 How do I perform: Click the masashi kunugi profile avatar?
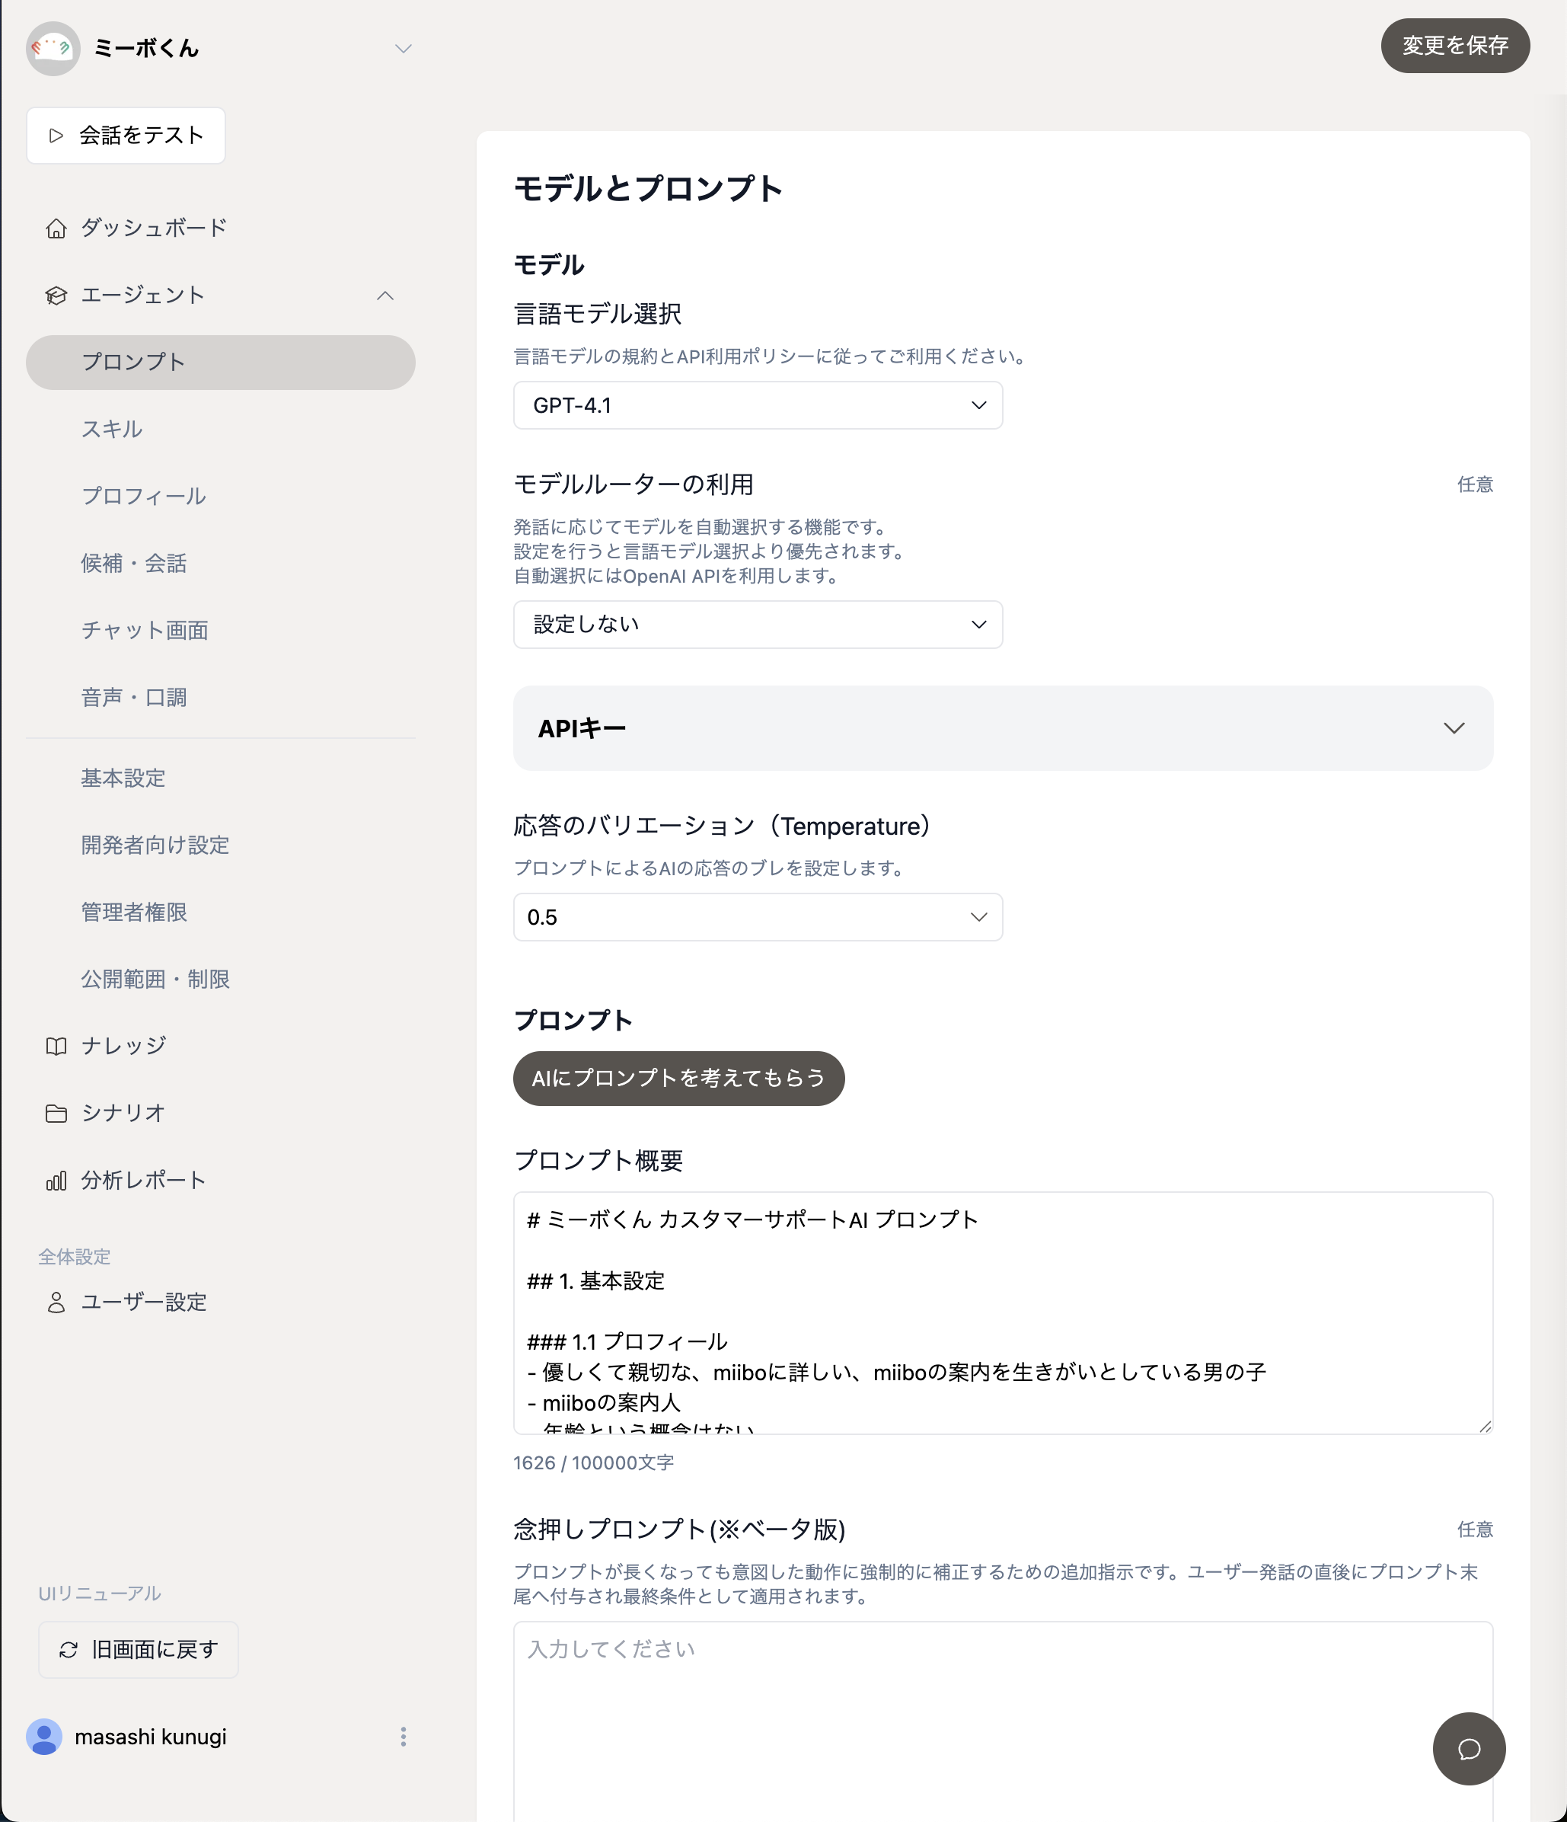[44, 1737]
